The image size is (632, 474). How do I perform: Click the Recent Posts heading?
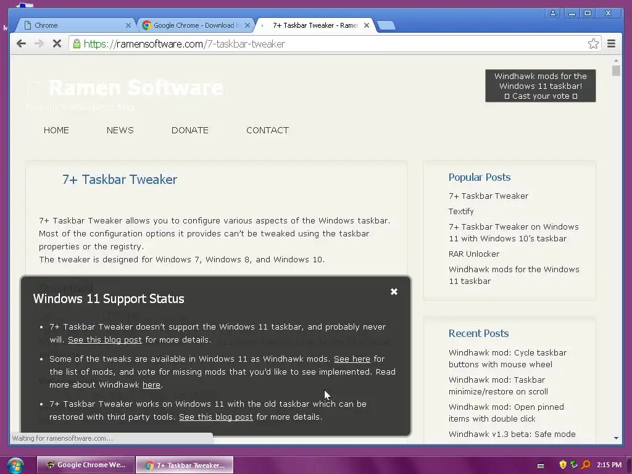(x=479, y=333)
